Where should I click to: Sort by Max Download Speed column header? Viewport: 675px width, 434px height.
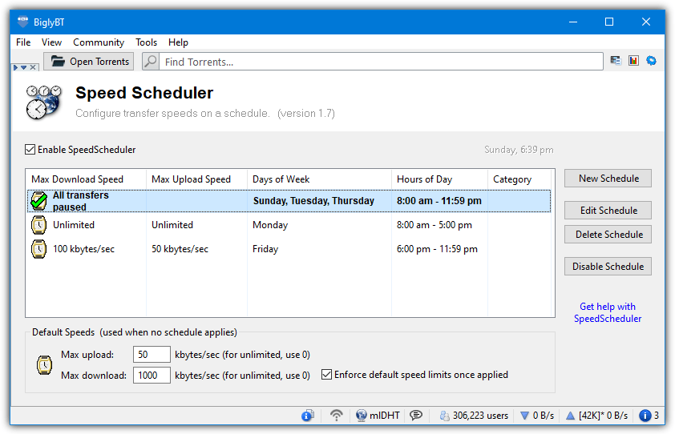pos(86,179)
